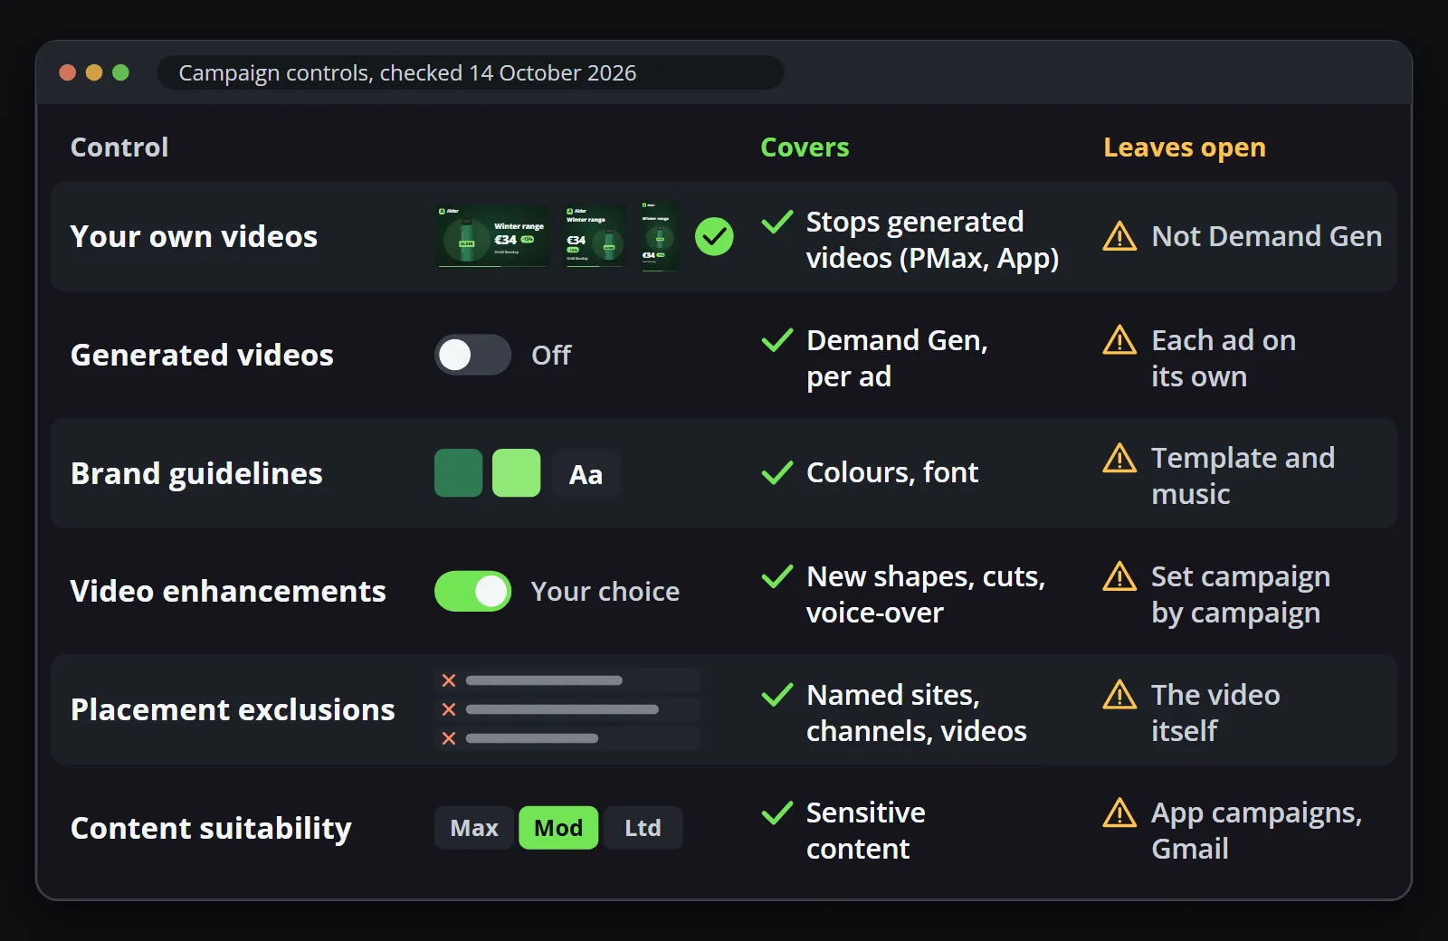
Task: Click the warning triangle beside The video itself
Action: pyautogui.click(x=1119, y=695)
